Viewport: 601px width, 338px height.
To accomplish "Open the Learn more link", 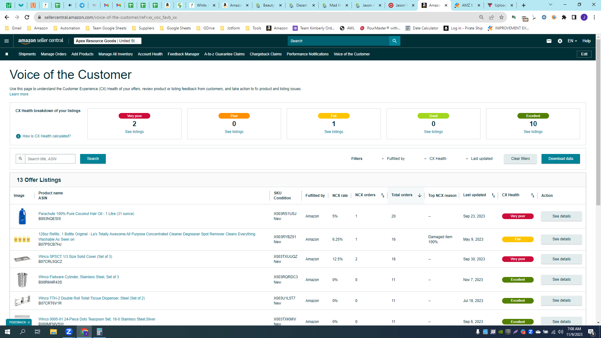I will pyautogui.click(x=19, y=94).
